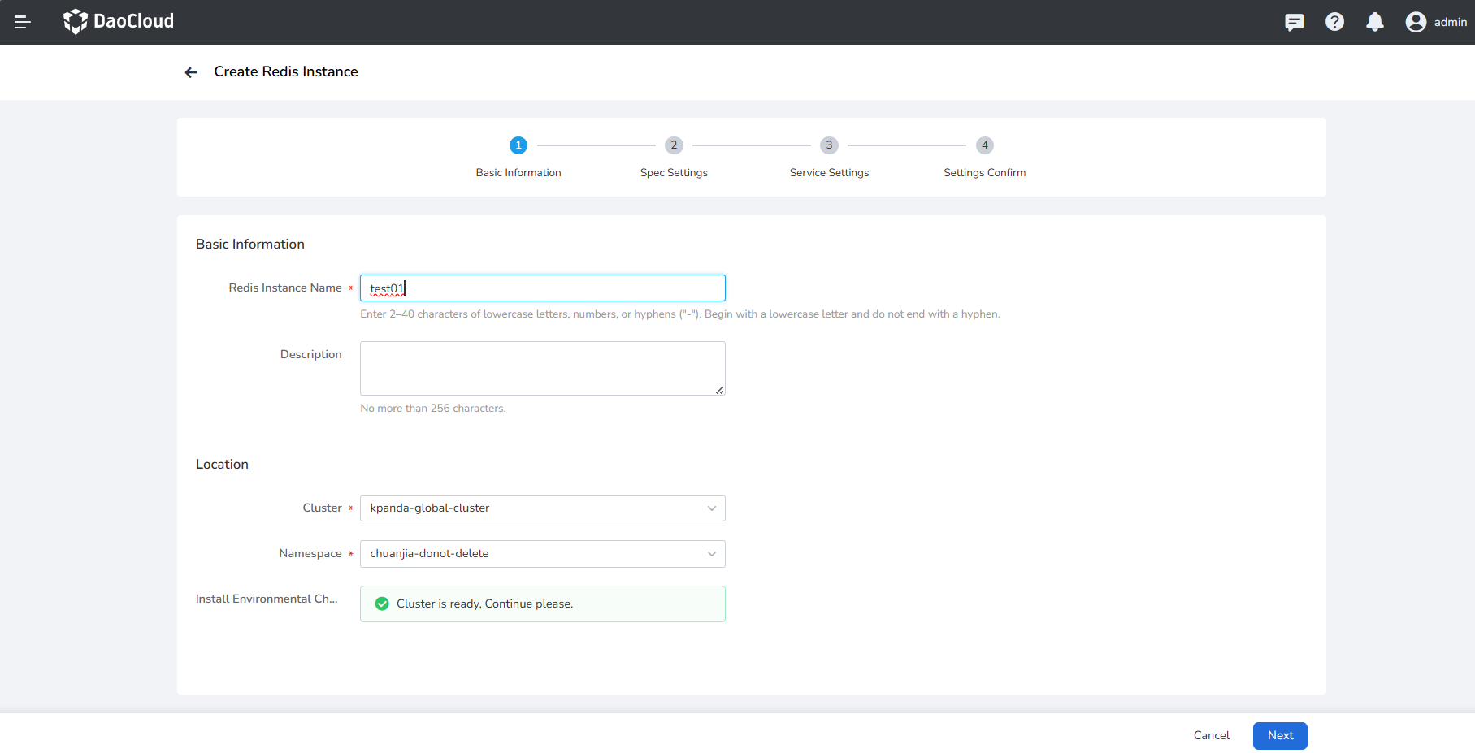Select step 1 Basic Information
The image size is (1475, 753).
click(518, 145)
